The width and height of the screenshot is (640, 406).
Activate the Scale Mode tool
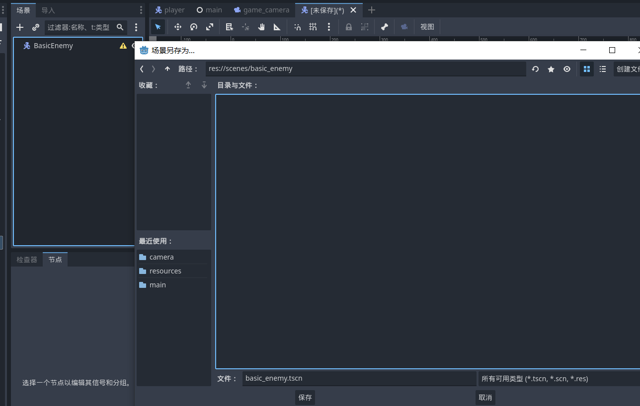[210, 27]
